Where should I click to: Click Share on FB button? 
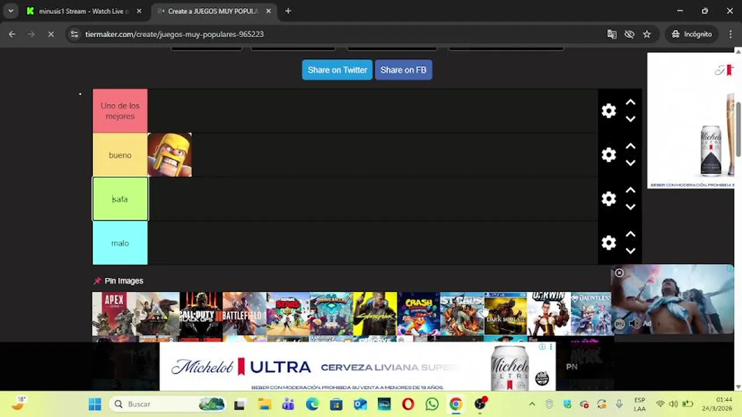click(x=403, y=70)
